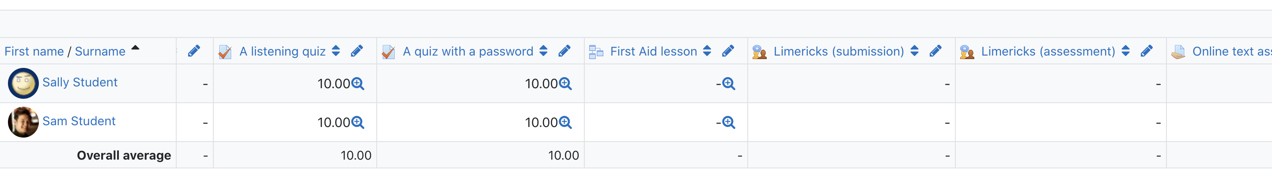1272x194 pixels.
Task: Edit grades for A listening quiz column
Action: click(356, 51)
